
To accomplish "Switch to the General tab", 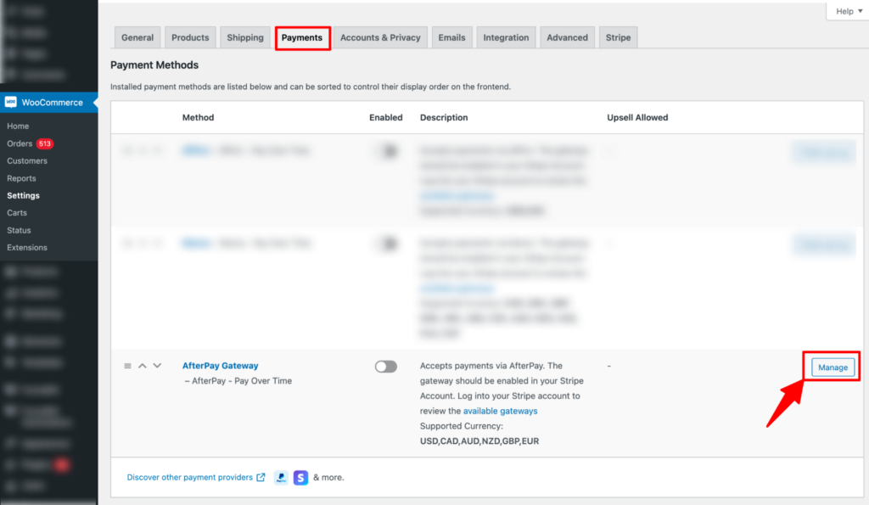I will pyautogui.click(x=137, y=37).
